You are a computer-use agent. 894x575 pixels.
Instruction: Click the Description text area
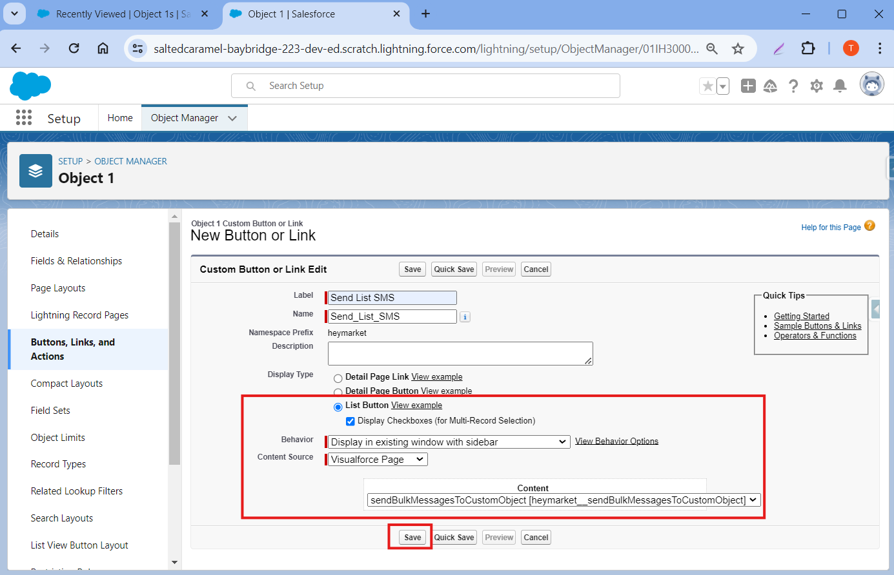pos(460,353)
